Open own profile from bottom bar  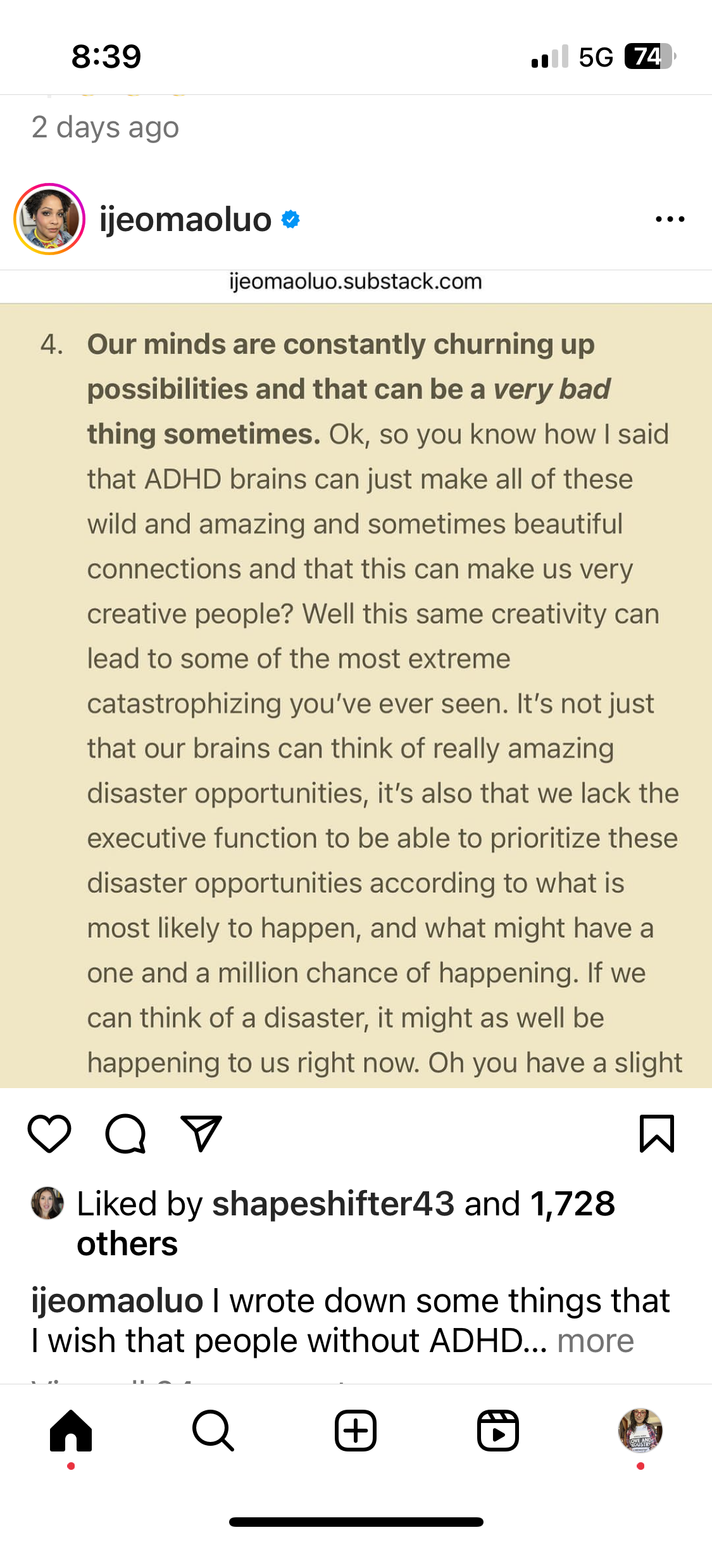[640, 1431]
